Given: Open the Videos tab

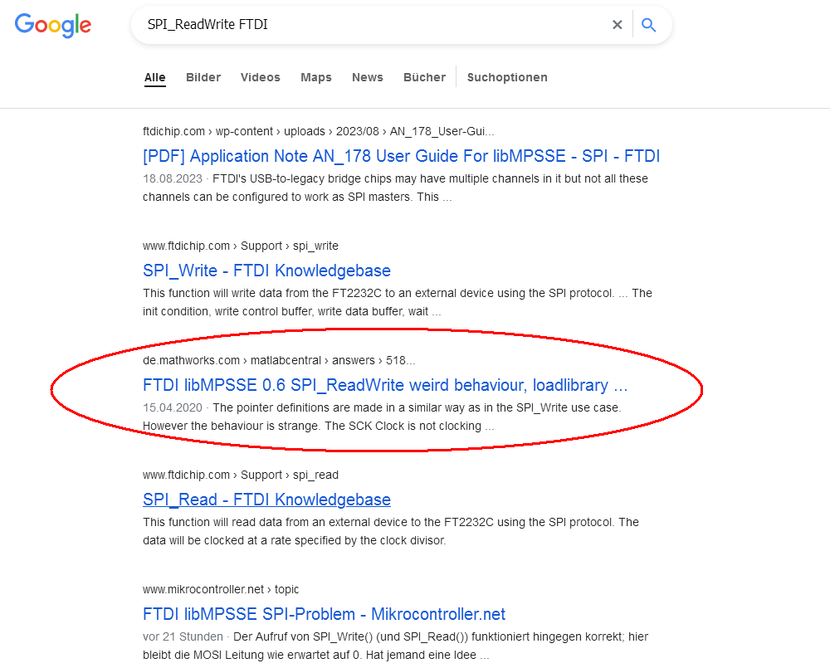Looking at the screenshot, I should (x=261, y=77).
